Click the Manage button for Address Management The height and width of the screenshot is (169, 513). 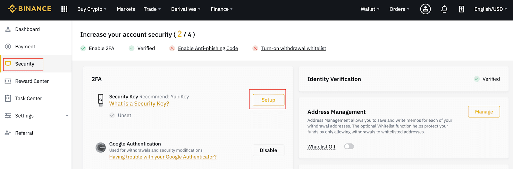coord(484,111)
